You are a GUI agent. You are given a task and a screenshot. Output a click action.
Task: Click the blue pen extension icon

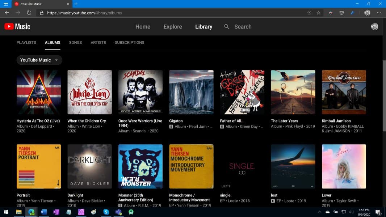[353, 13]
